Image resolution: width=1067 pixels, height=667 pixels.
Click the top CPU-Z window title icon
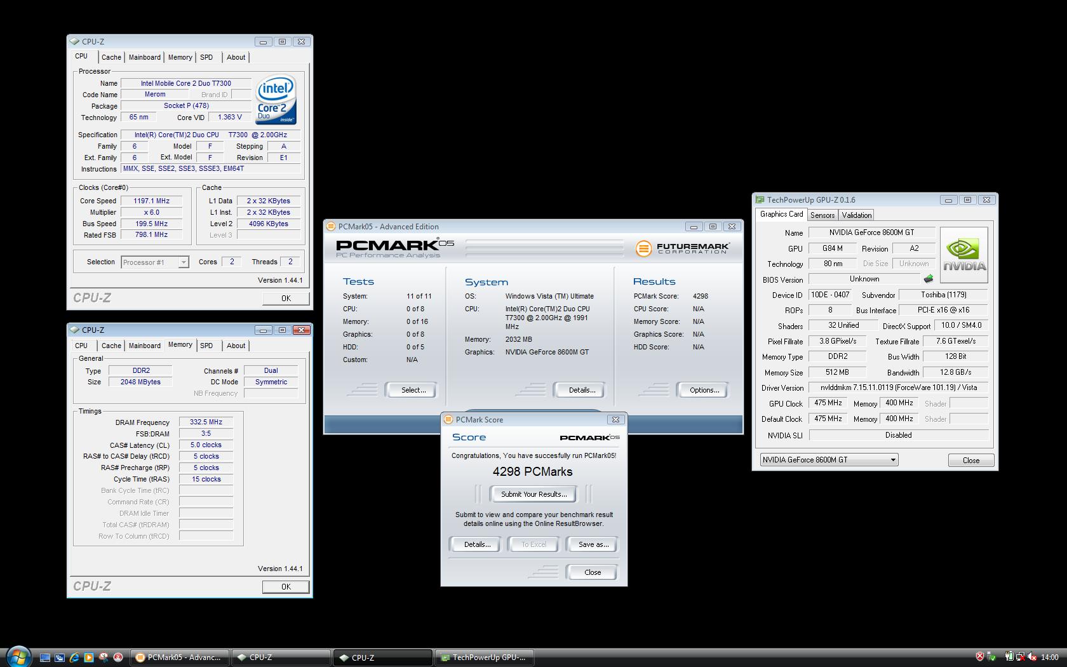[x=76, y=42]
